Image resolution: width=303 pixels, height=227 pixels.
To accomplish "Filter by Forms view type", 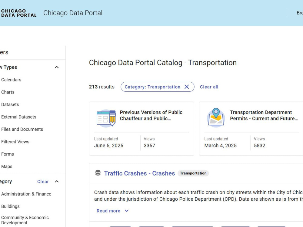I will click(x=8, y=154).
